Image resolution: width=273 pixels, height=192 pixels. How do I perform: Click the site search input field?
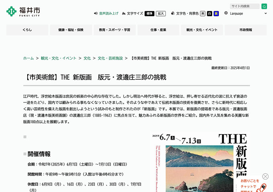point(244,6)
